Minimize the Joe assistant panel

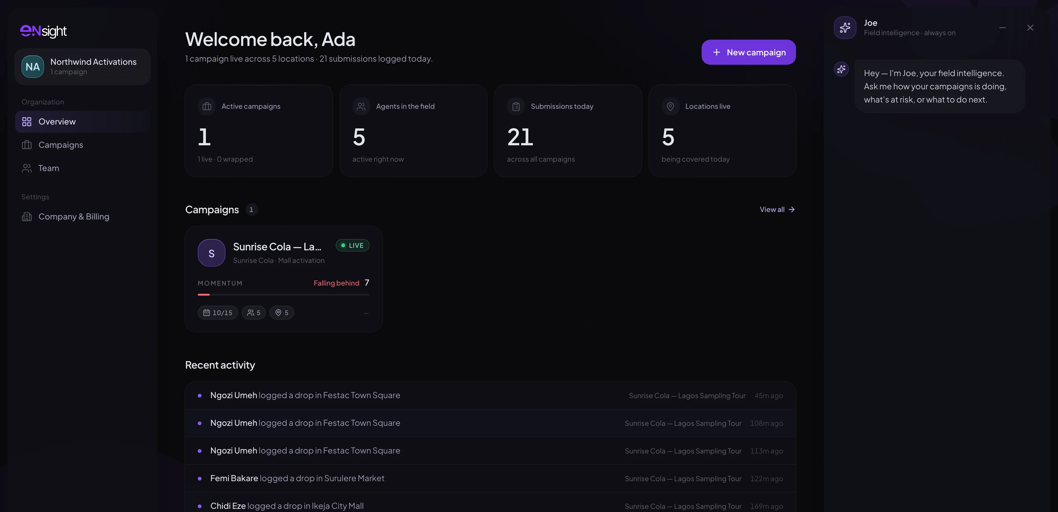point(1003,27)
